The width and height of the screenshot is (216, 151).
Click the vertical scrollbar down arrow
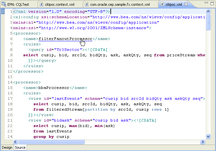click(x=208, y=137)
